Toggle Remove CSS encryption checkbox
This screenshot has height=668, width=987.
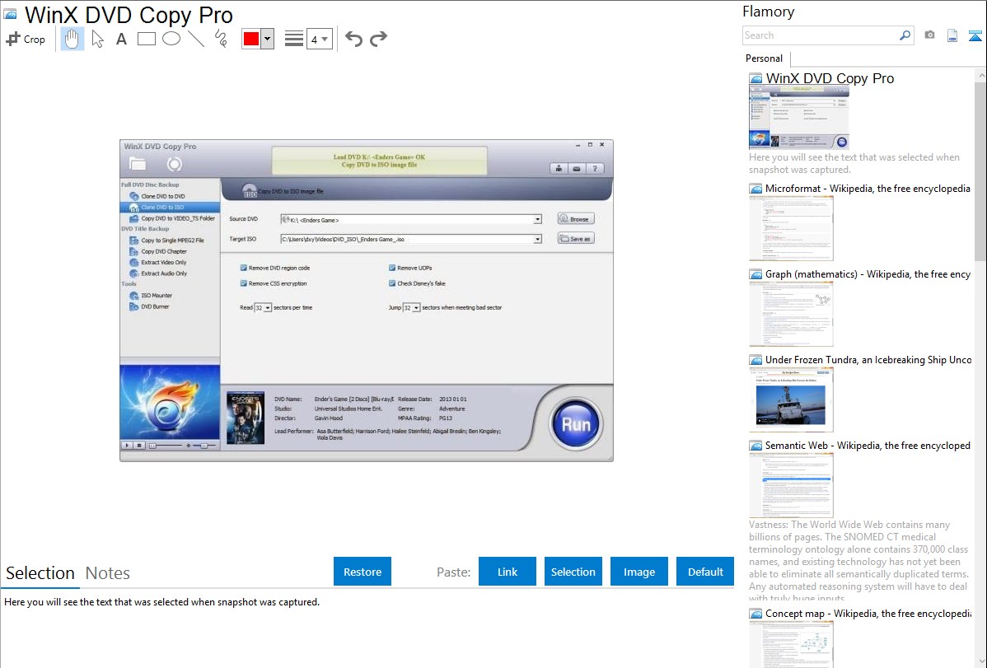coord(244,283)
